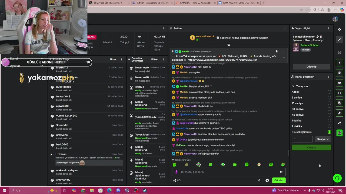Screen dimensions: 346x194
Task: Click the custom slow mode value field
Action: pyautogui.click(x=302, y=139)
